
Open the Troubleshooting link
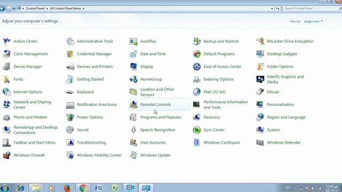[91, 142]
